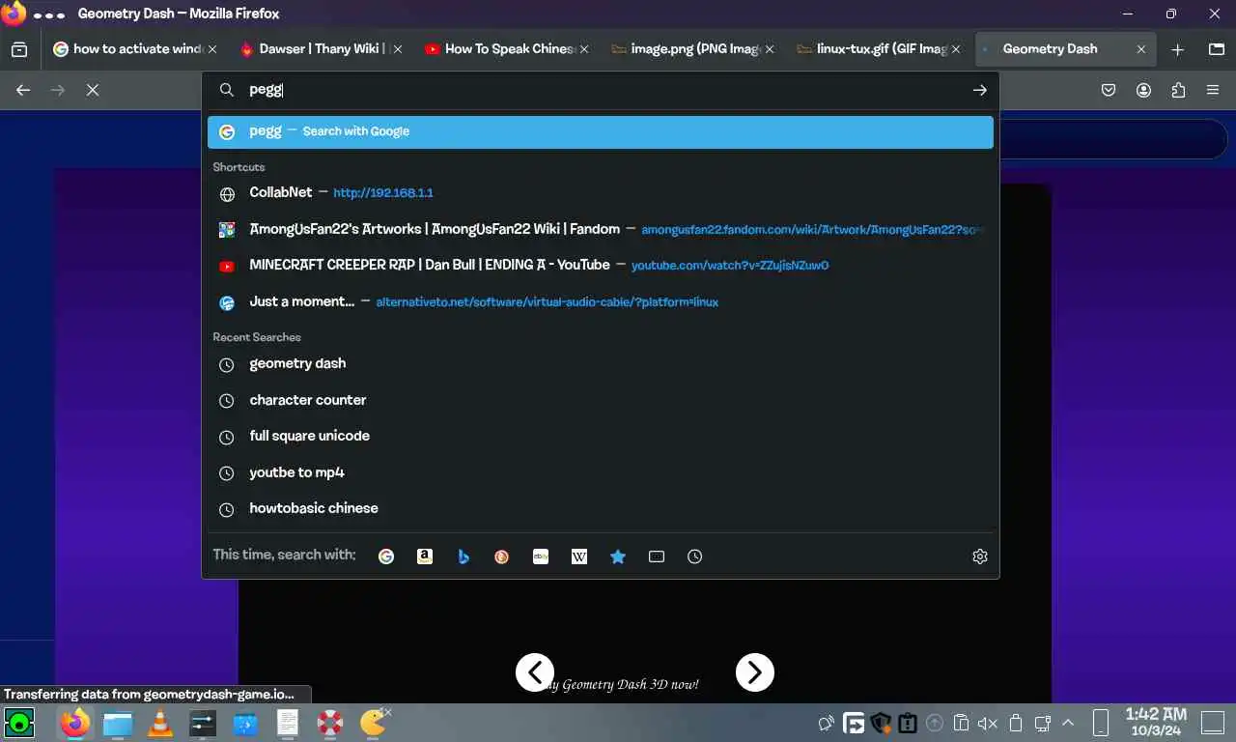
Task: Close the Geometry Dash tab
Action: click(1141, 49)
